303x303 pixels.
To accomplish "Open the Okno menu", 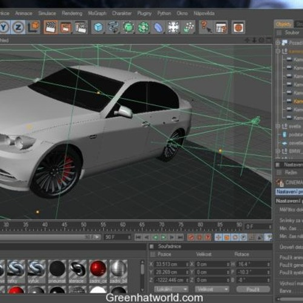I will click(182, 13).
